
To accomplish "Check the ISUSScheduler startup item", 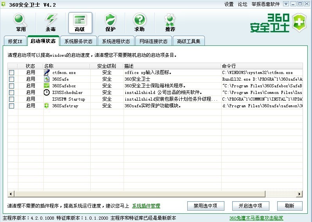I will tap(12, 92).
